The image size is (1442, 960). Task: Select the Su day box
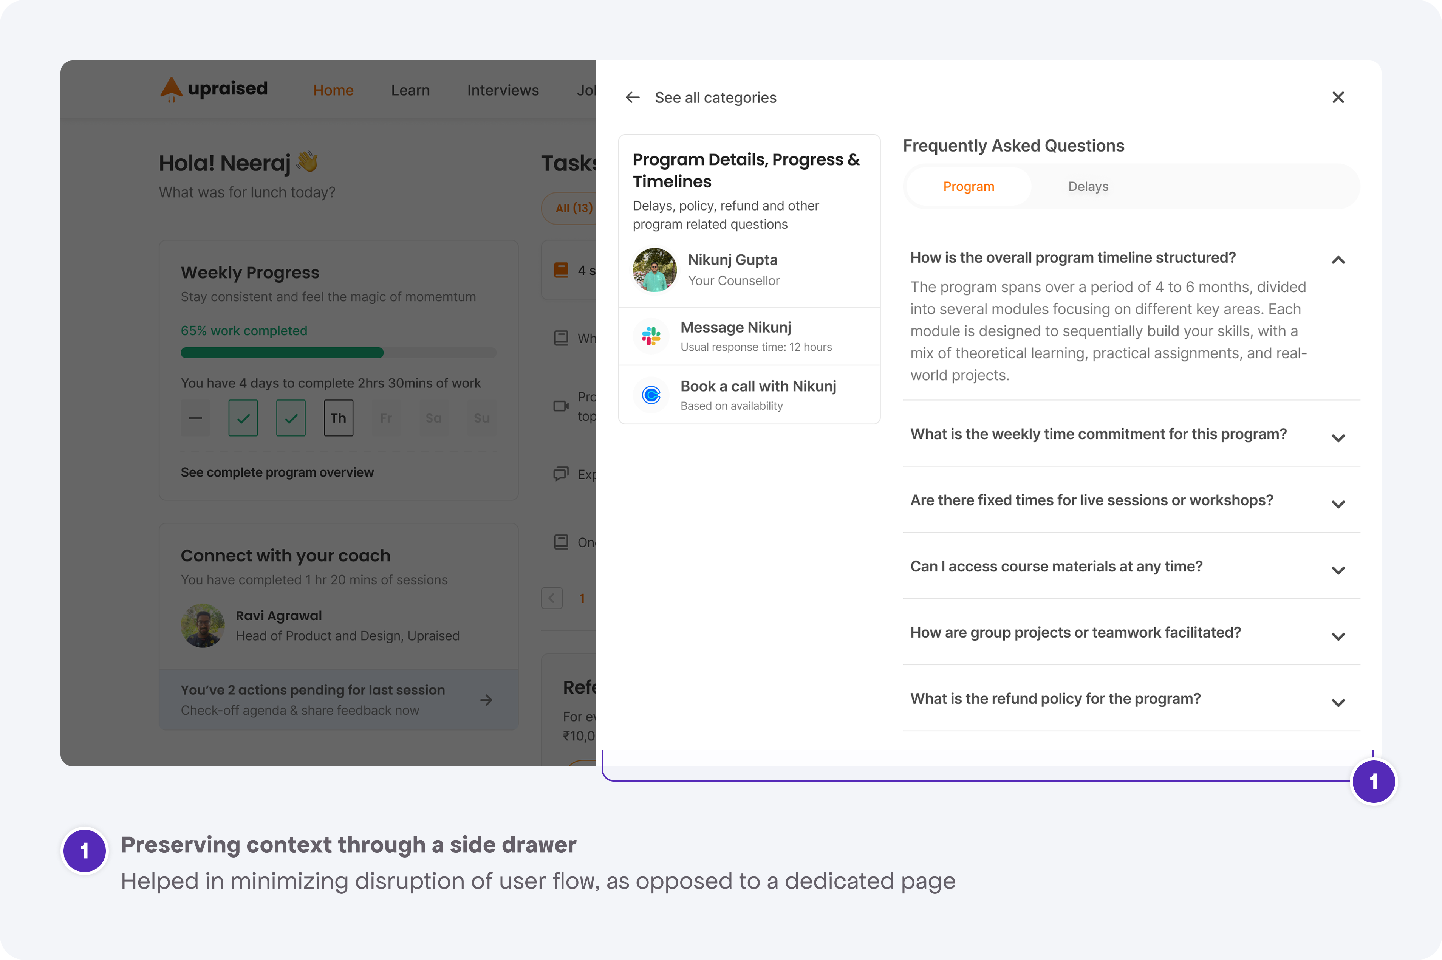pyautogui.click(x=482, y=418)
